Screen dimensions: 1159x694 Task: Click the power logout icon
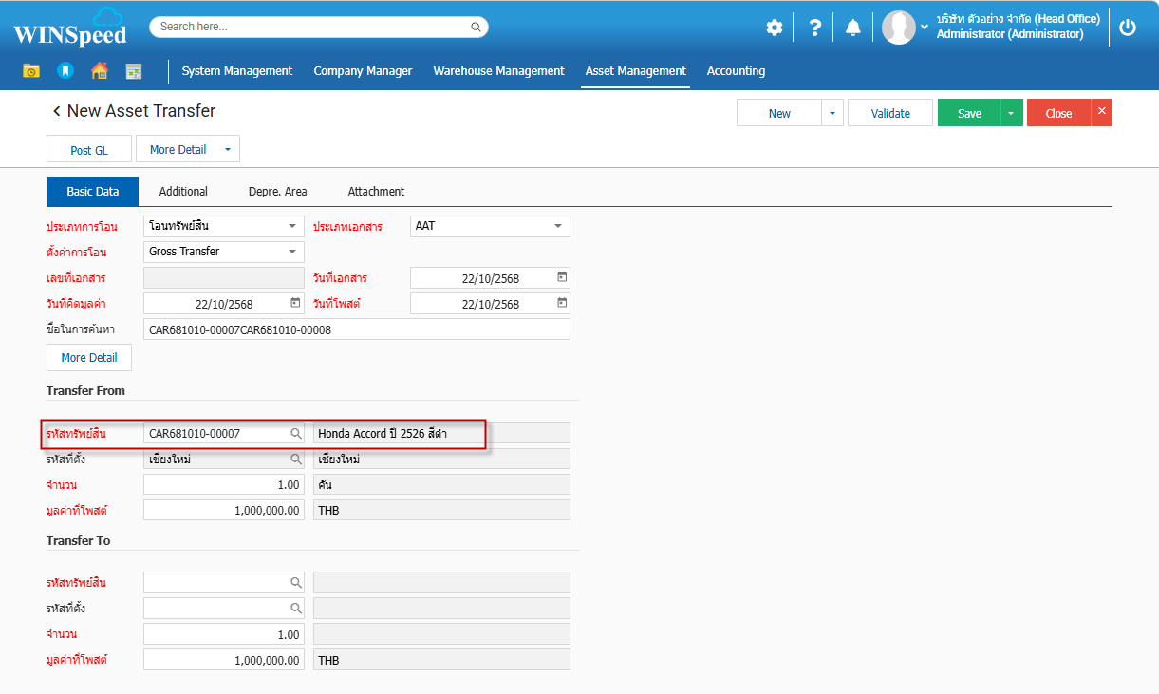pyautogui.click(x=1127, y=28)
